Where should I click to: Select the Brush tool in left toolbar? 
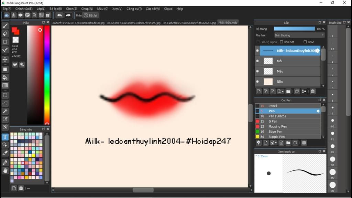point(5,26)
